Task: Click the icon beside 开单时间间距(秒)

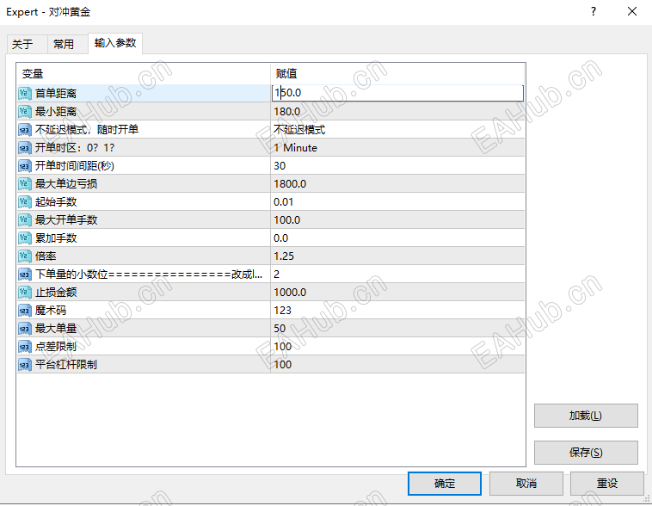Action: click(25, 165)
